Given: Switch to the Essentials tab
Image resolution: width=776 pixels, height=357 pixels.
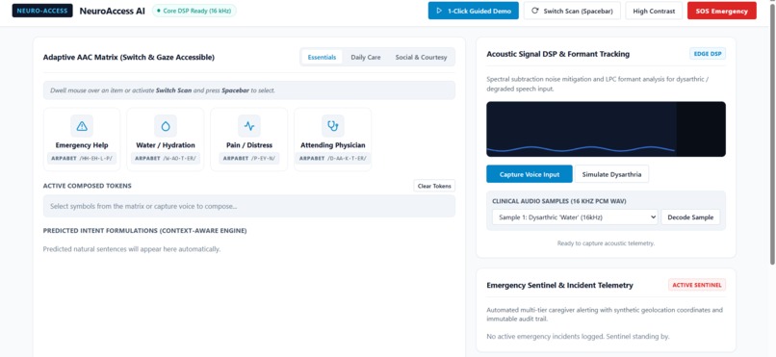Looking at the screenshot, I should pyautogui.click(x=322, y=57).
